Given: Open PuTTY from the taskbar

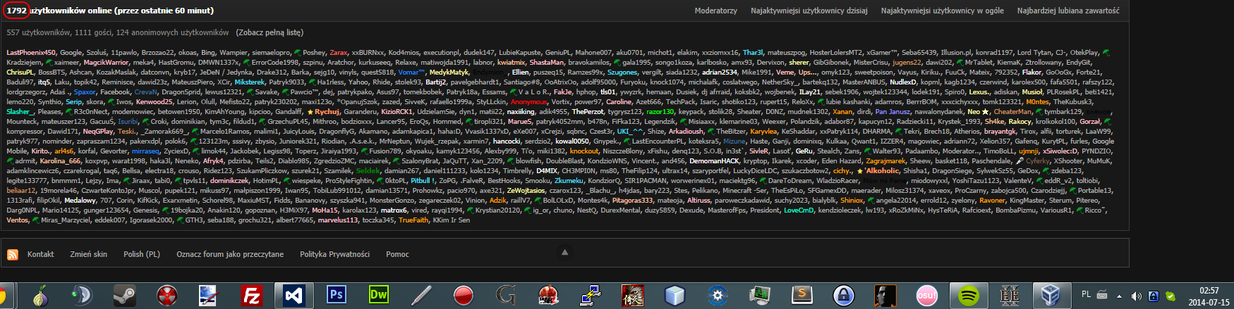Looking at the screenshot, I should (590, 294).
